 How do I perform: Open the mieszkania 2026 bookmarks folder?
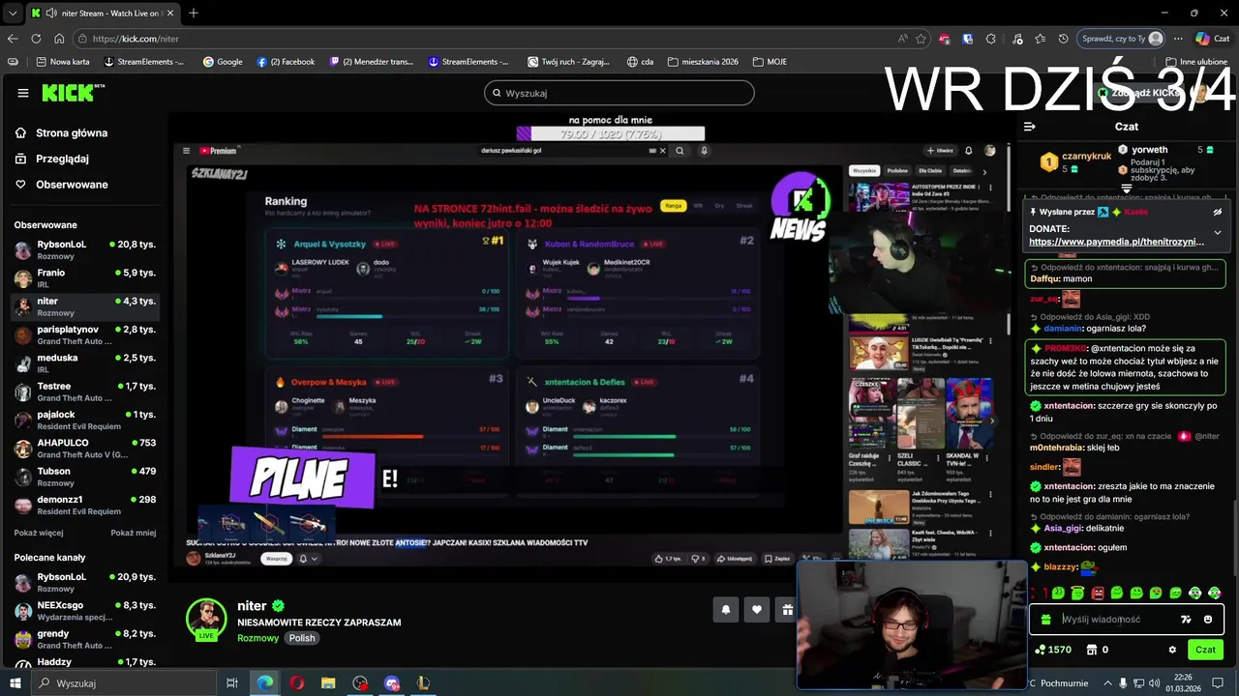pos(703,62)
